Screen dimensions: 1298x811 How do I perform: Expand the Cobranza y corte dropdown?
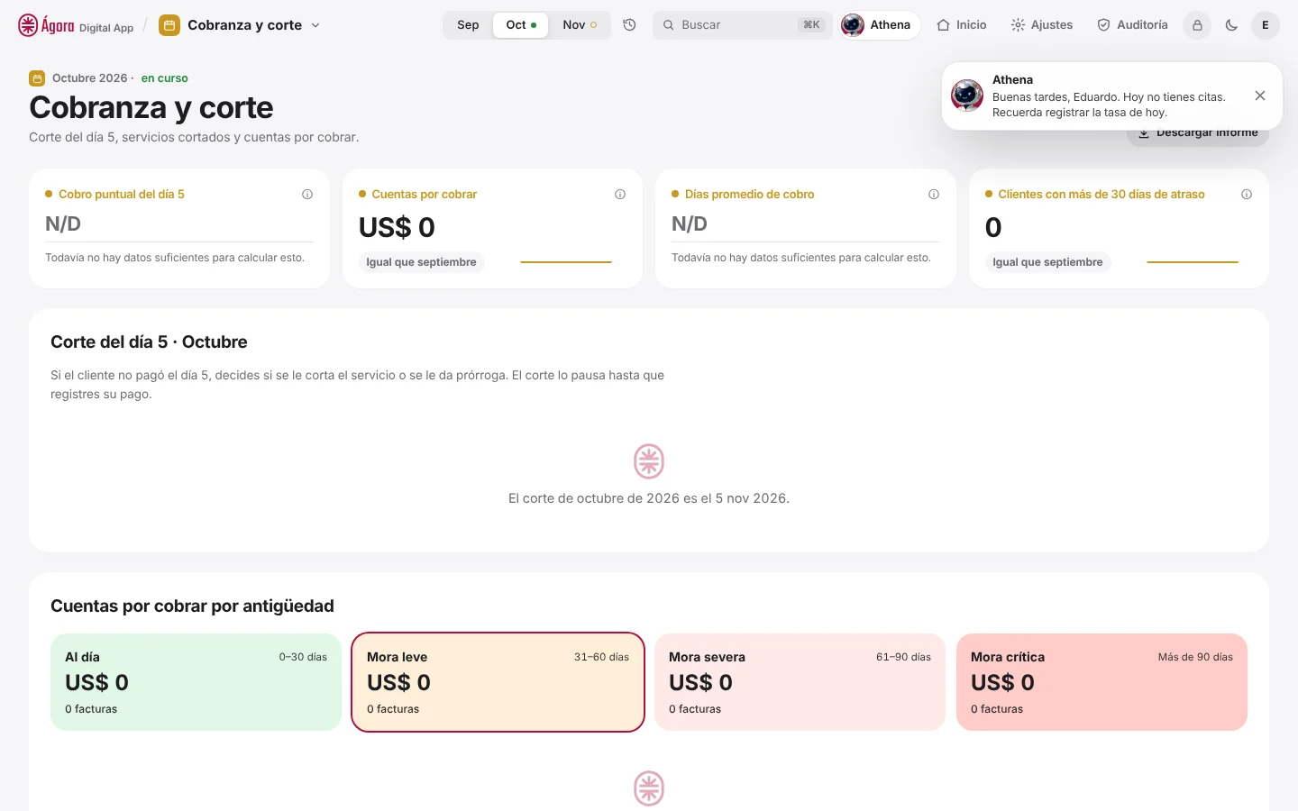(240, 25)
